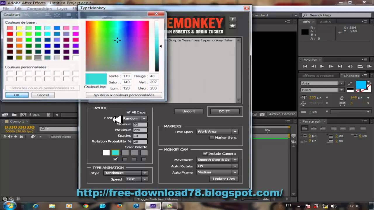
Task: Select the eyedropper in Character panel
Action: point(350,84)
